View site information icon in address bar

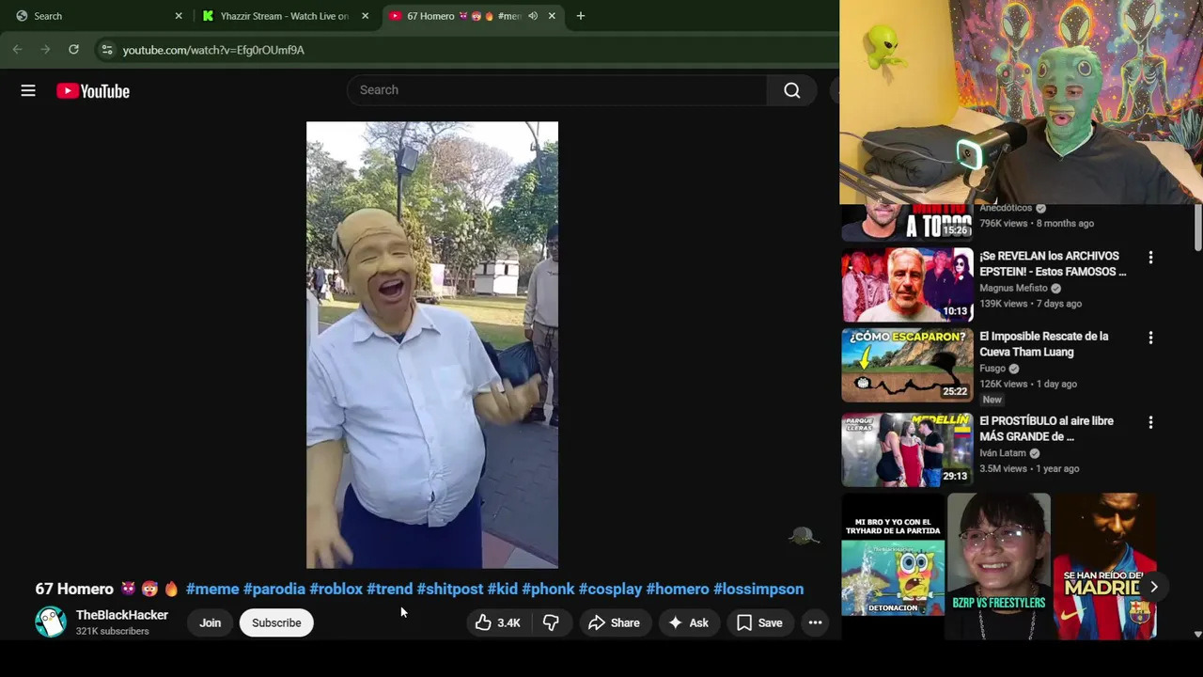(106, 50)
